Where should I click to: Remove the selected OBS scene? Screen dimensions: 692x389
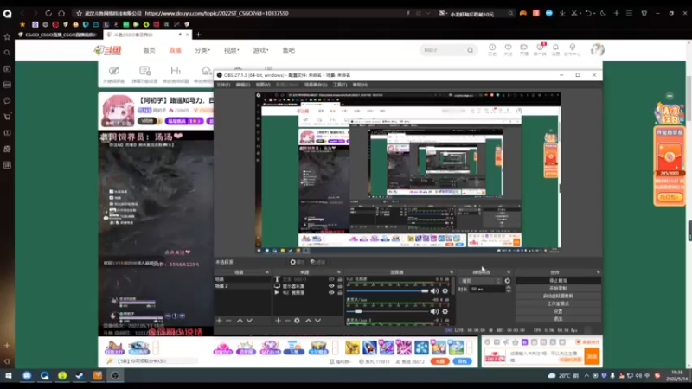[x=228, y=321]
